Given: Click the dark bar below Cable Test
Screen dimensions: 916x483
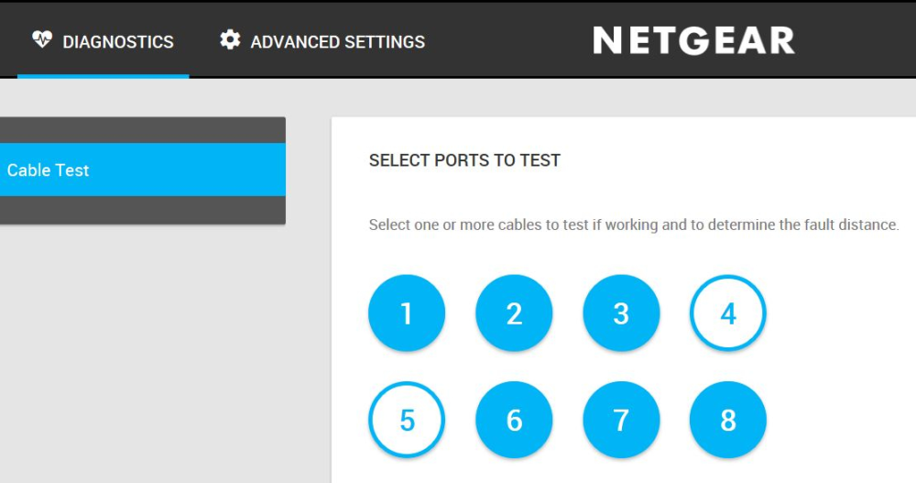Looking at the screenshot, I should point(142,210).
